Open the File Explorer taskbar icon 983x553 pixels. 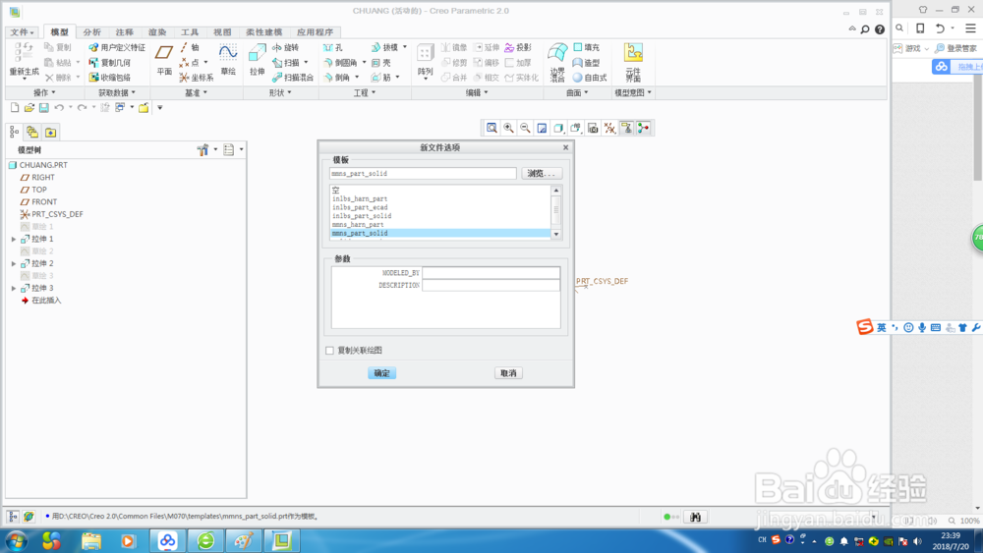91,540
